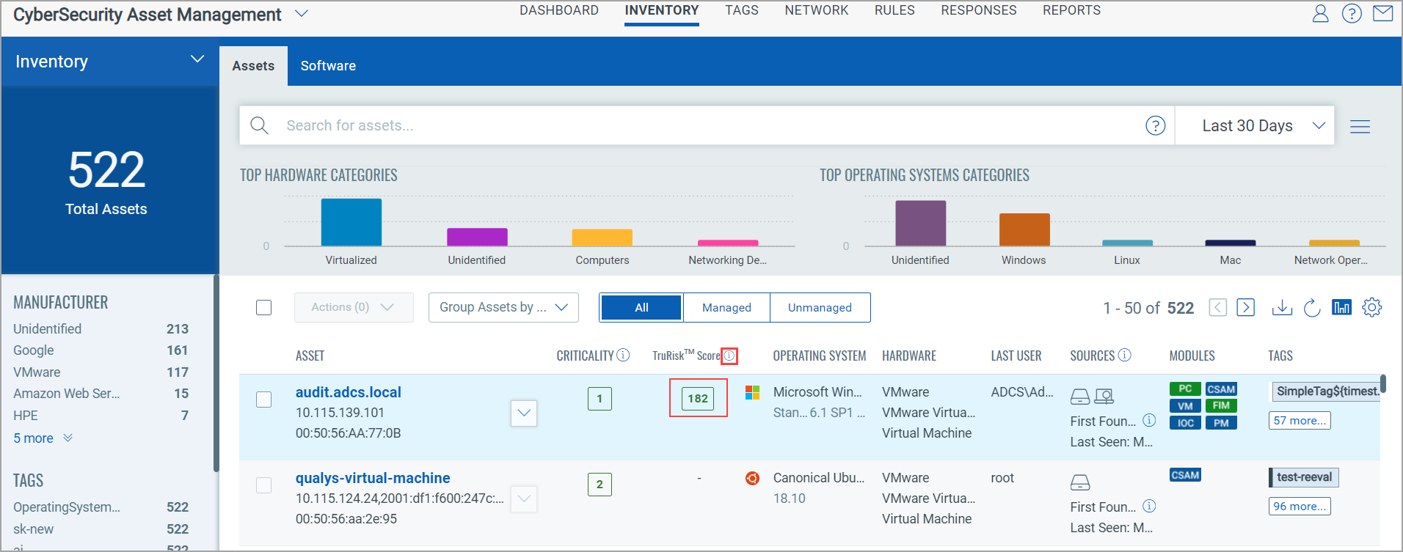Image resolution: width=1403 pixels, height=552 pixels.
Task: Open the audit.adcs.local asset link
Action: point(349,392)
